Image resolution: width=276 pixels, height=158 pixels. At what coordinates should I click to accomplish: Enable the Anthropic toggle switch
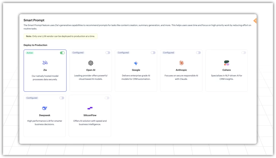click(198, 53)
